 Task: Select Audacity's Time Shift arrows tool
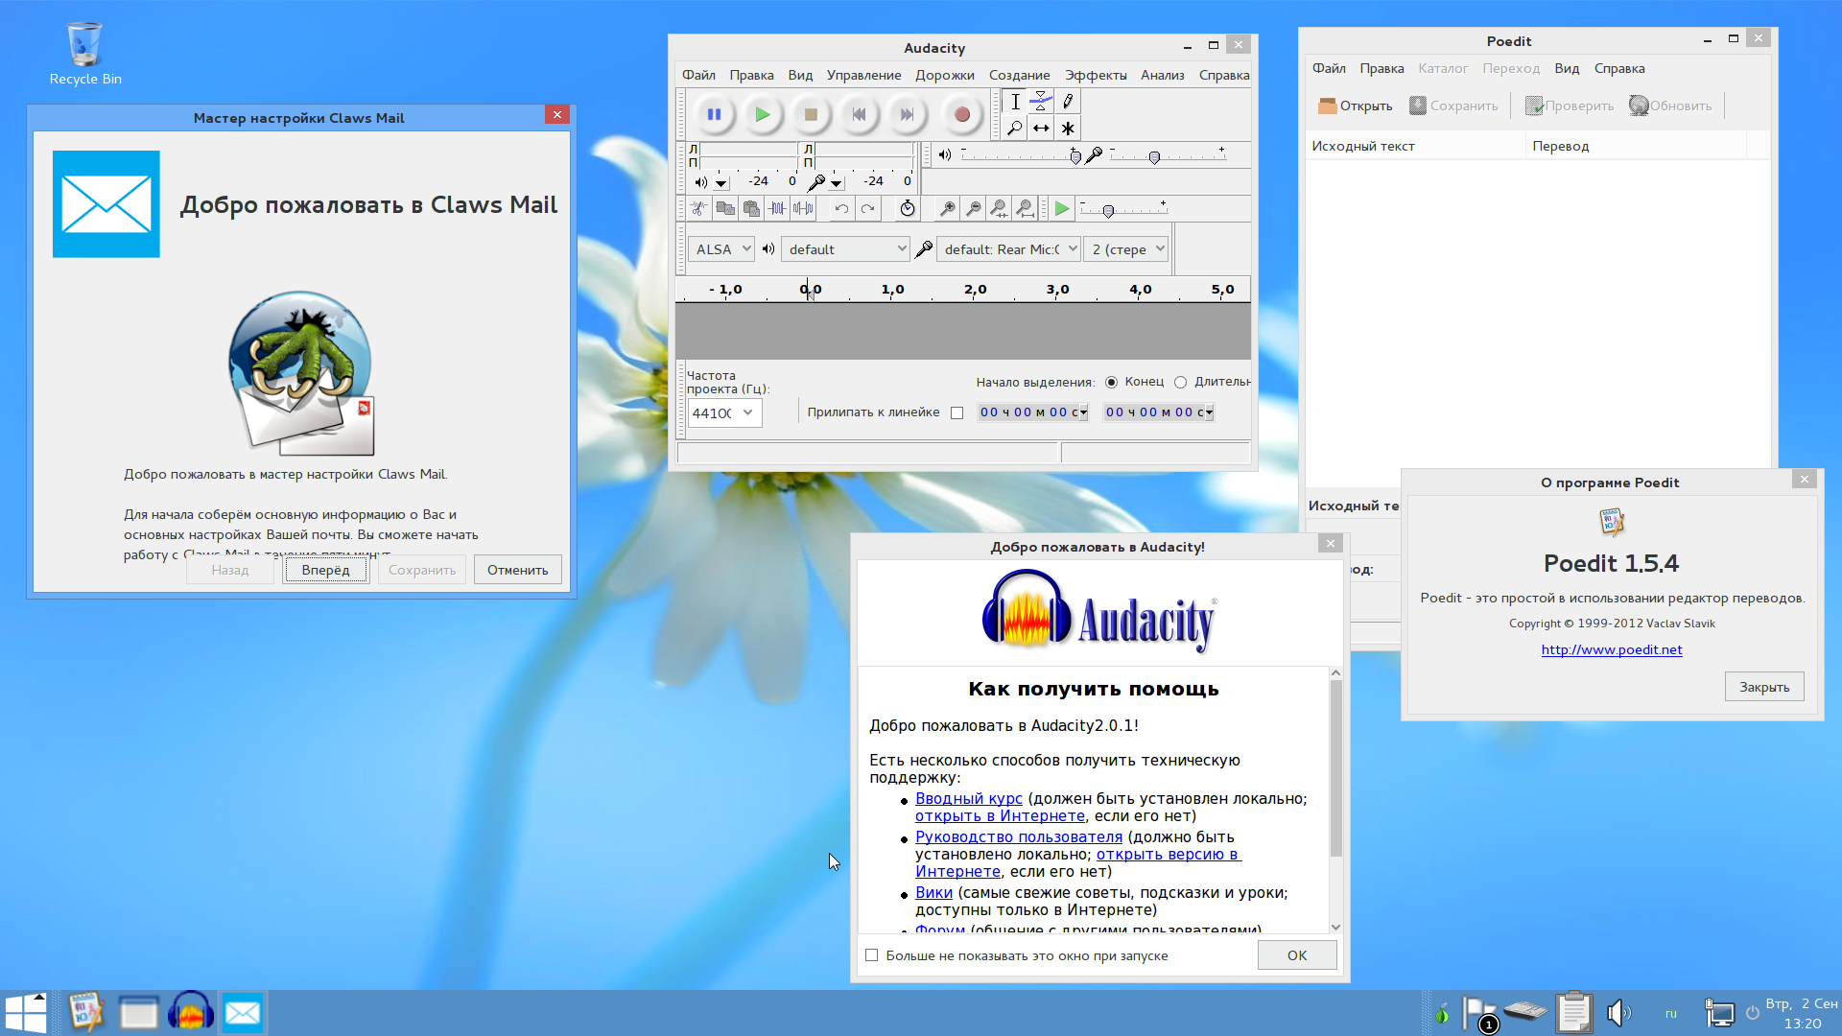tap(1041, 128)
